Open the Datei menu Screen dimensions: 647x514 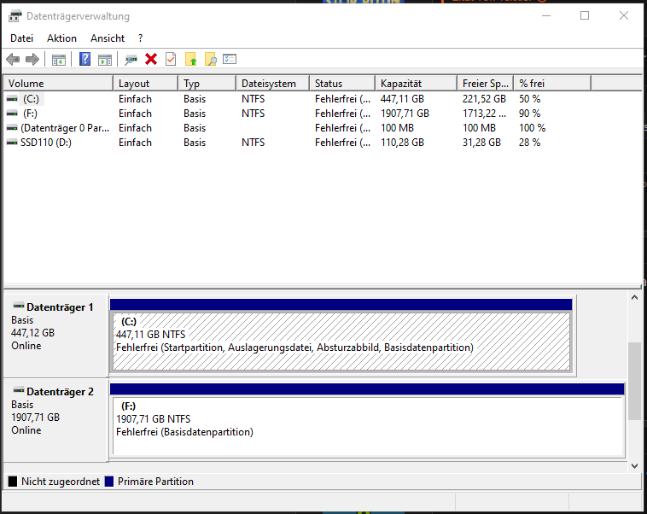click(x=21, y=38)
